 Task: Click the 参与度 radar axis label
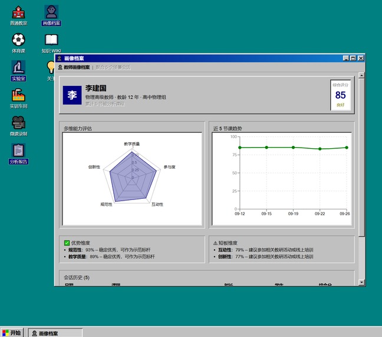click(170, 167)
